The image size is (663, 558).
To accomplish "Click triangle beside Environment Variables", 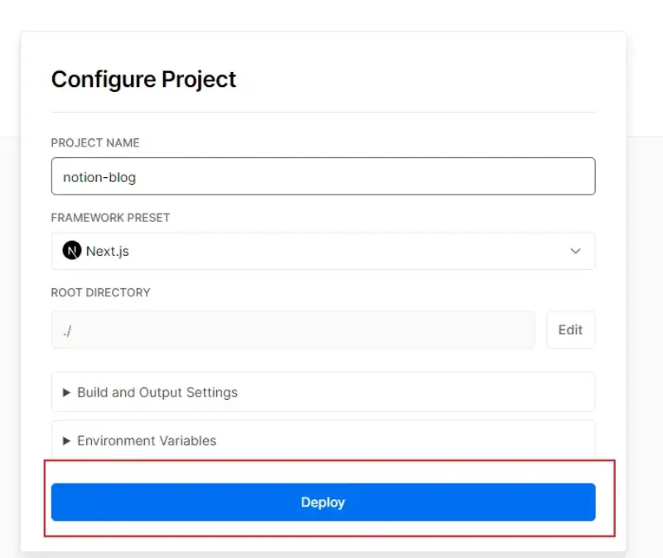I will point(67,441).
